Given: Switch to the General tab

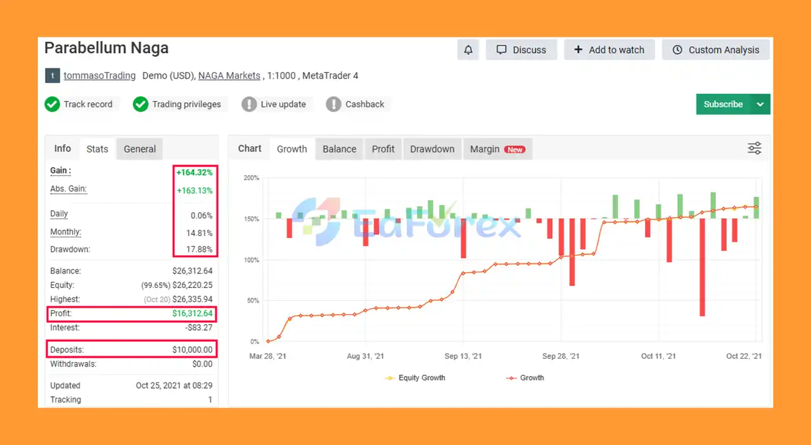Looking at the screenshot, I should (x=139, y=149).
